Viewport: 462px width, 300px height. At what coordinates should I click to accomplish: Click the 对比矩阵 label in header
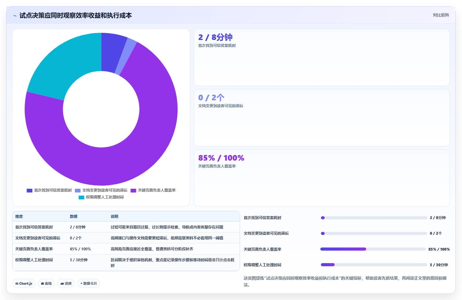click(441, 15)
